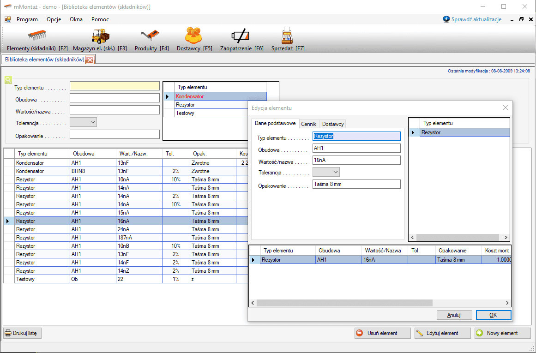
Task: Open the Pomoc menu
Action: (x=100, y=19)
